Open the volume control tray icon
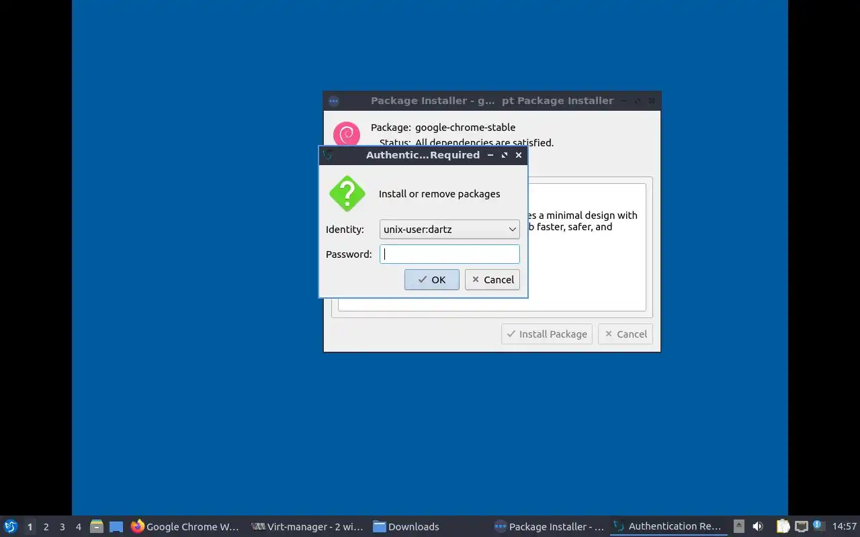The width and height of the screenshot is (860, 537). tap(758, 526)
